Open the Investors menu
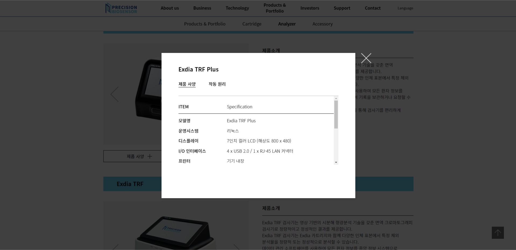The width and height of the screenshot is (516, 250). (310, 8)
